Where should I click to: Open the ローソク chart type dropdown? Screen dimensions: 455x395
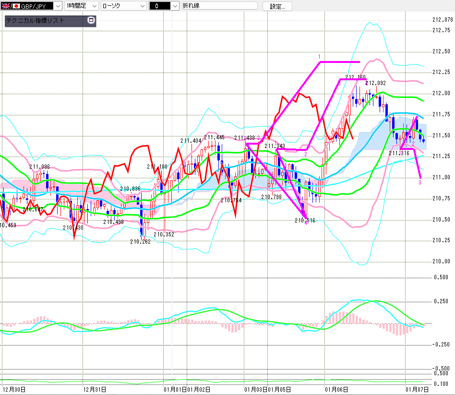142,6
